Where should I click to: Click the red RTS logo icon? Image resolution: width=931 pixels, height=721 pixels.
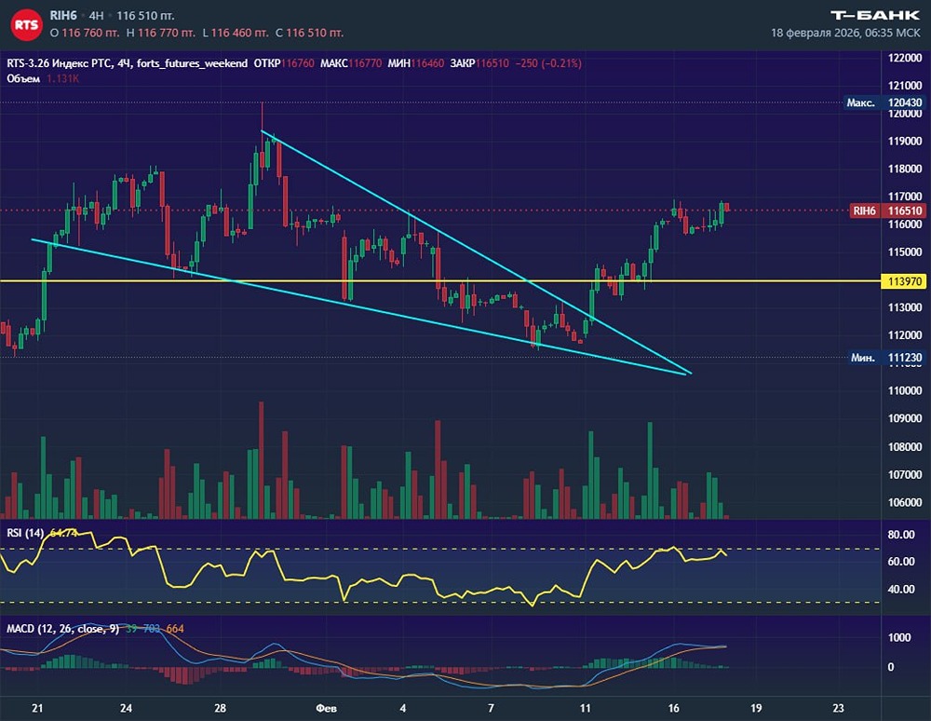tap(26, 24)
